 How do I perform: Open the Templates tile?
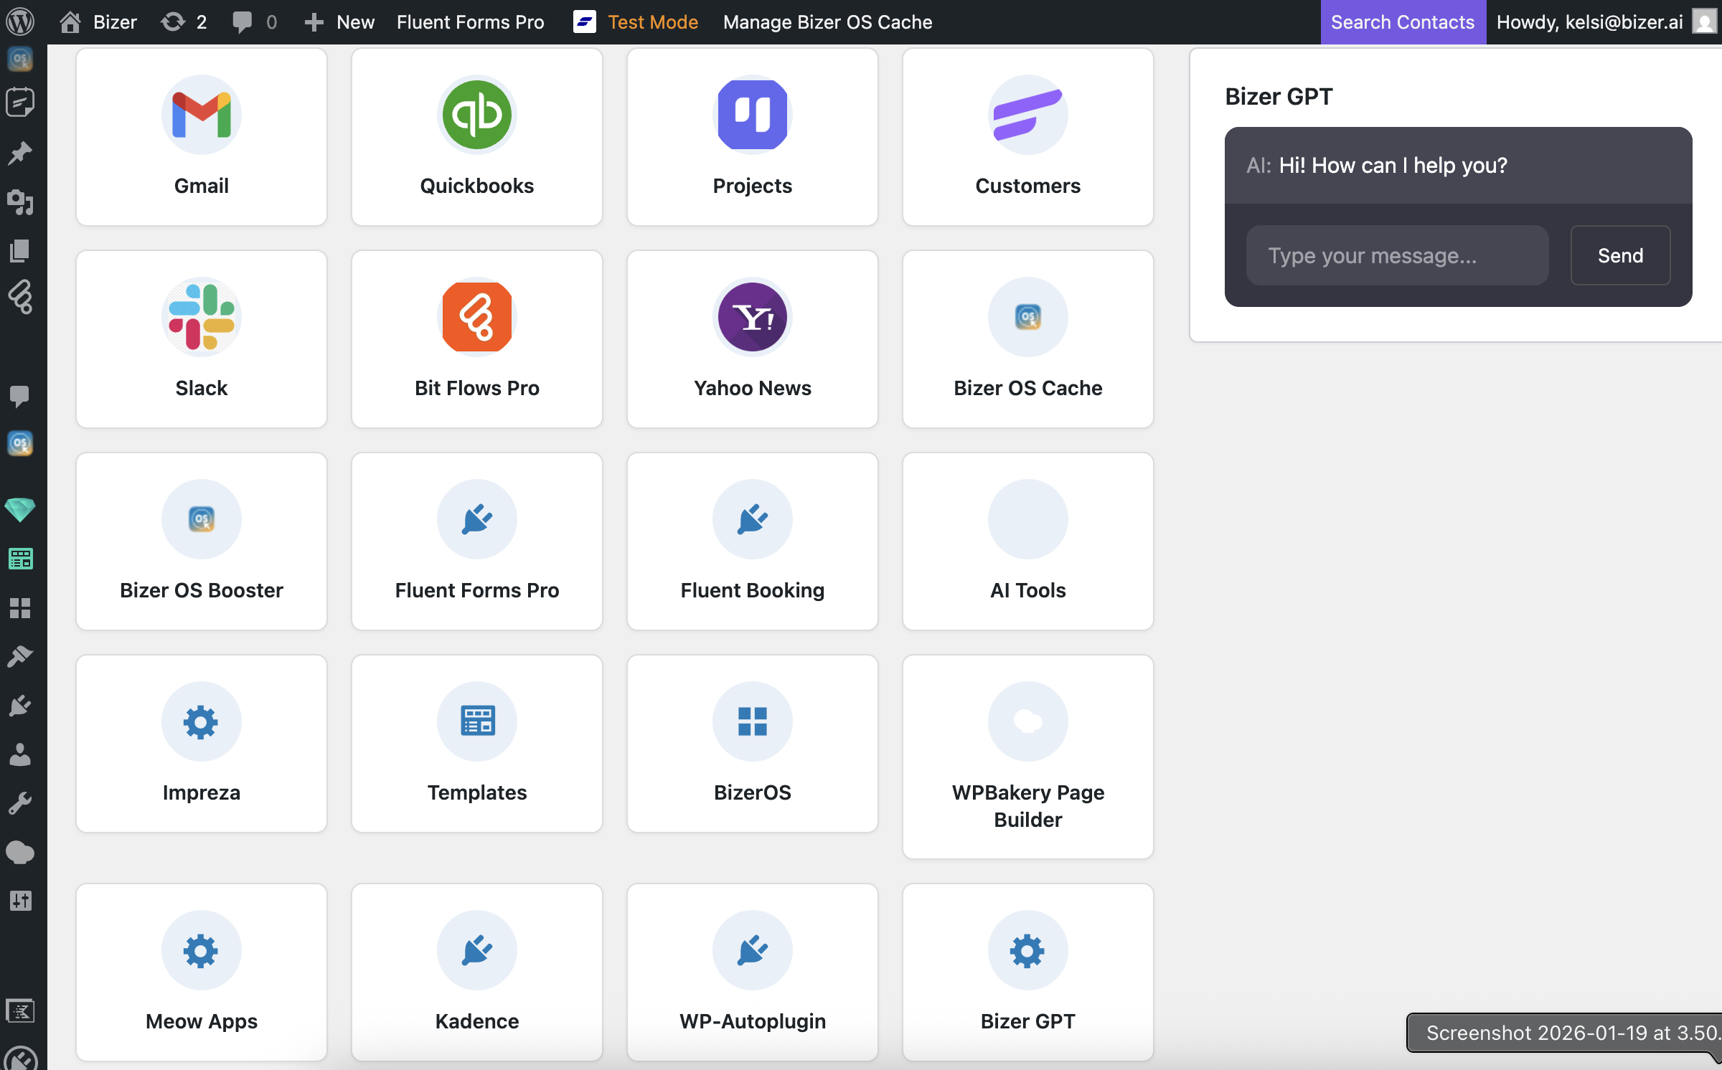[x=476, y=743]
